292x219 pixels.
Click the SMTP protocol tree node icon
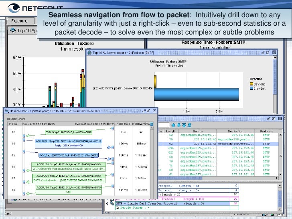[x=112, y=203]
